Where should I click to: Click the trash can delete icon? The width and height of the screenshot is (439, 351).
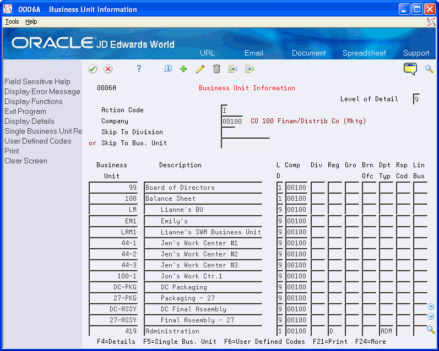click(x=216, y=69)
